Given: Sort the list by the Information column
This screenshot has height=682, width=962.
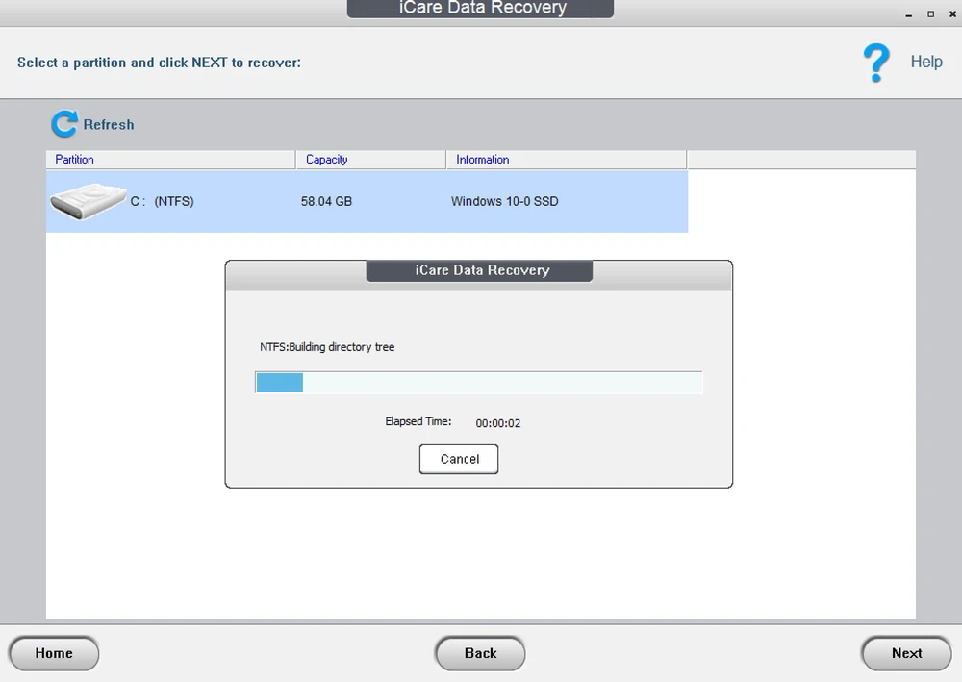Looking at the screenshot, I should pyautogui.click(x=481, y=159).
